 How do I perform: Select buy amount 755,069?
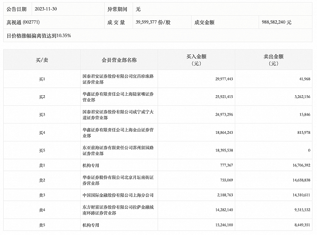pyautogui.click(x=226, y=180)
